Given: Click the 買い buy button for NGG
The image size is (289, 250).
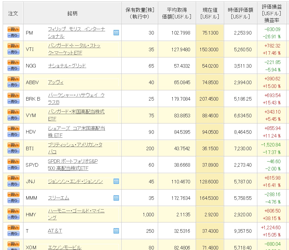Looking at the screenshot, I should 13,62.
